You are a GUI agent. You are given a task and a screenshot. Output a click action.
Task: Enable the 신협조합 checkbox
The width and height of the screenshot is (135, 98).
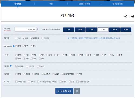click(42, 38)
